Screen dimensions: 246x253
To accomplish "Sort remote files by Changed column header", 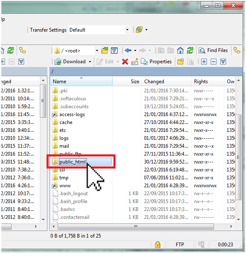I will (166, 81).
